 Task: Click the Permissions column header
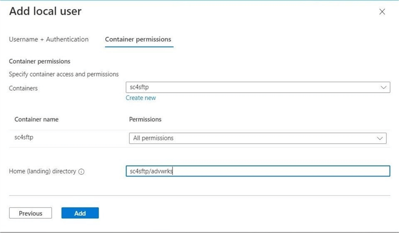point(145,119)
